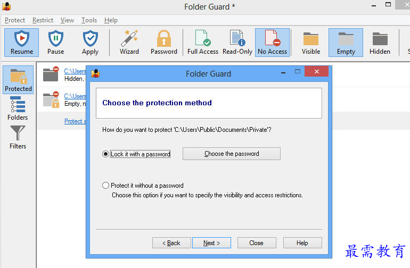410x268 pixels.
Task: Click the Choose the password button
Action: 232,154
